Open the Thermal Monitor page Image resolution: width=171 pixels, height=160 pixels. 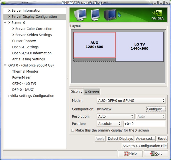25,71
